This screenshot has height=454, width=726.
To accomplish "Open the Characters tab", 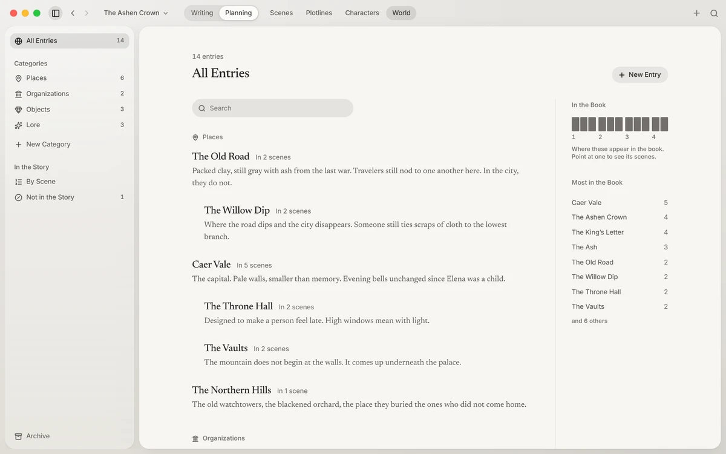I will pos(362,13).
